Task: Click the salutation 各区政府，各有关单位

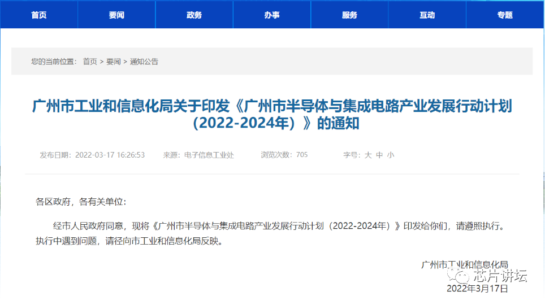Action: [x=81, y=201]
